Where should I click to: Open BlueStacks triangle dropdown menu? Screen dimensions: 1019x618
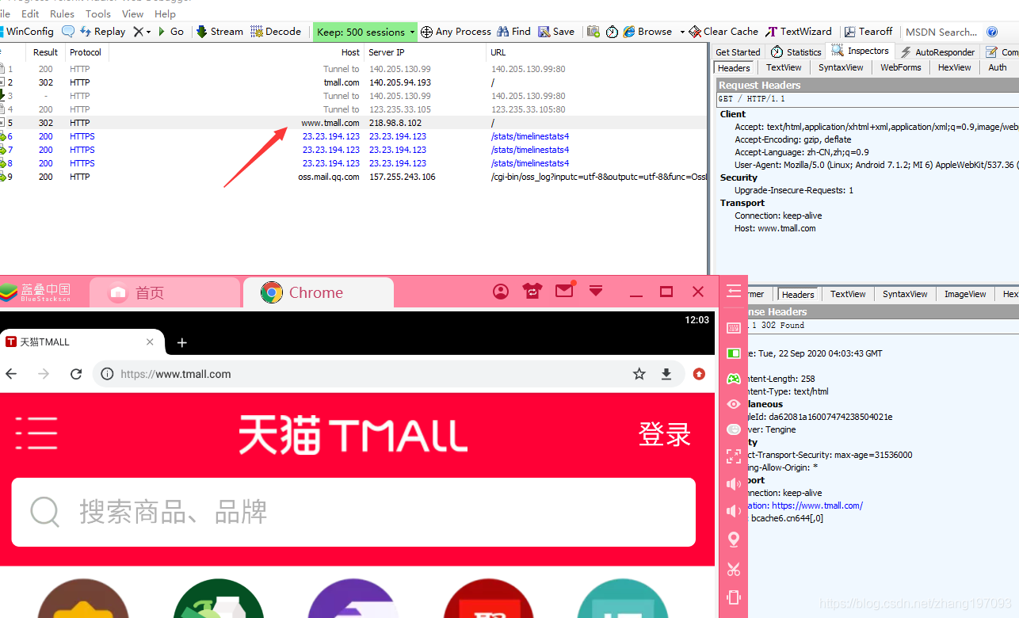coord(596,291)
